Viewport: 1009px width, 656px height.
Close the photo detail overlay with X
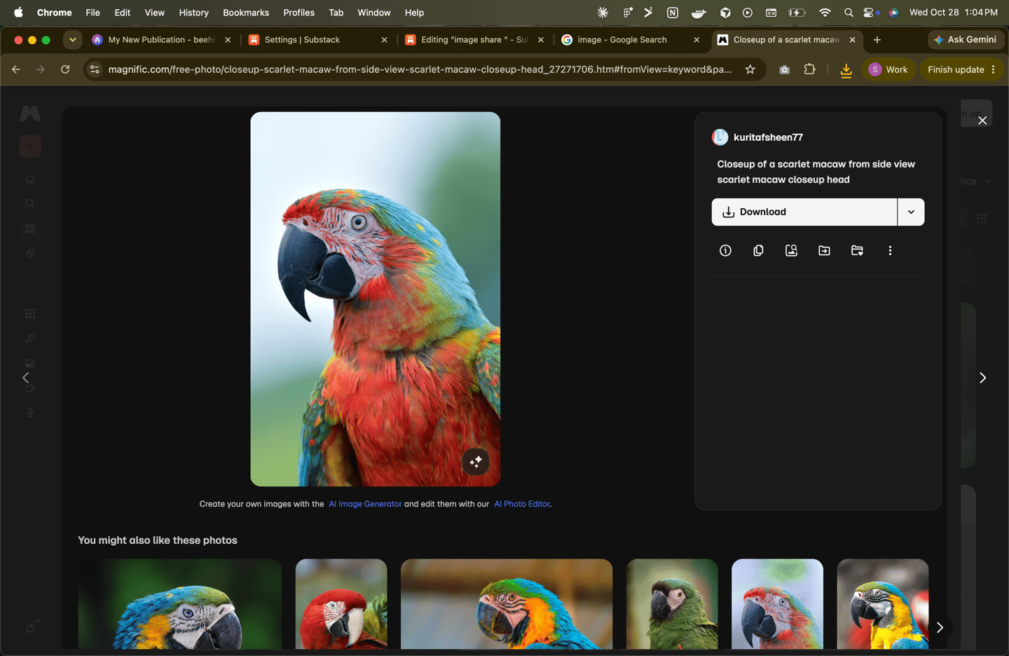[982, 121]
